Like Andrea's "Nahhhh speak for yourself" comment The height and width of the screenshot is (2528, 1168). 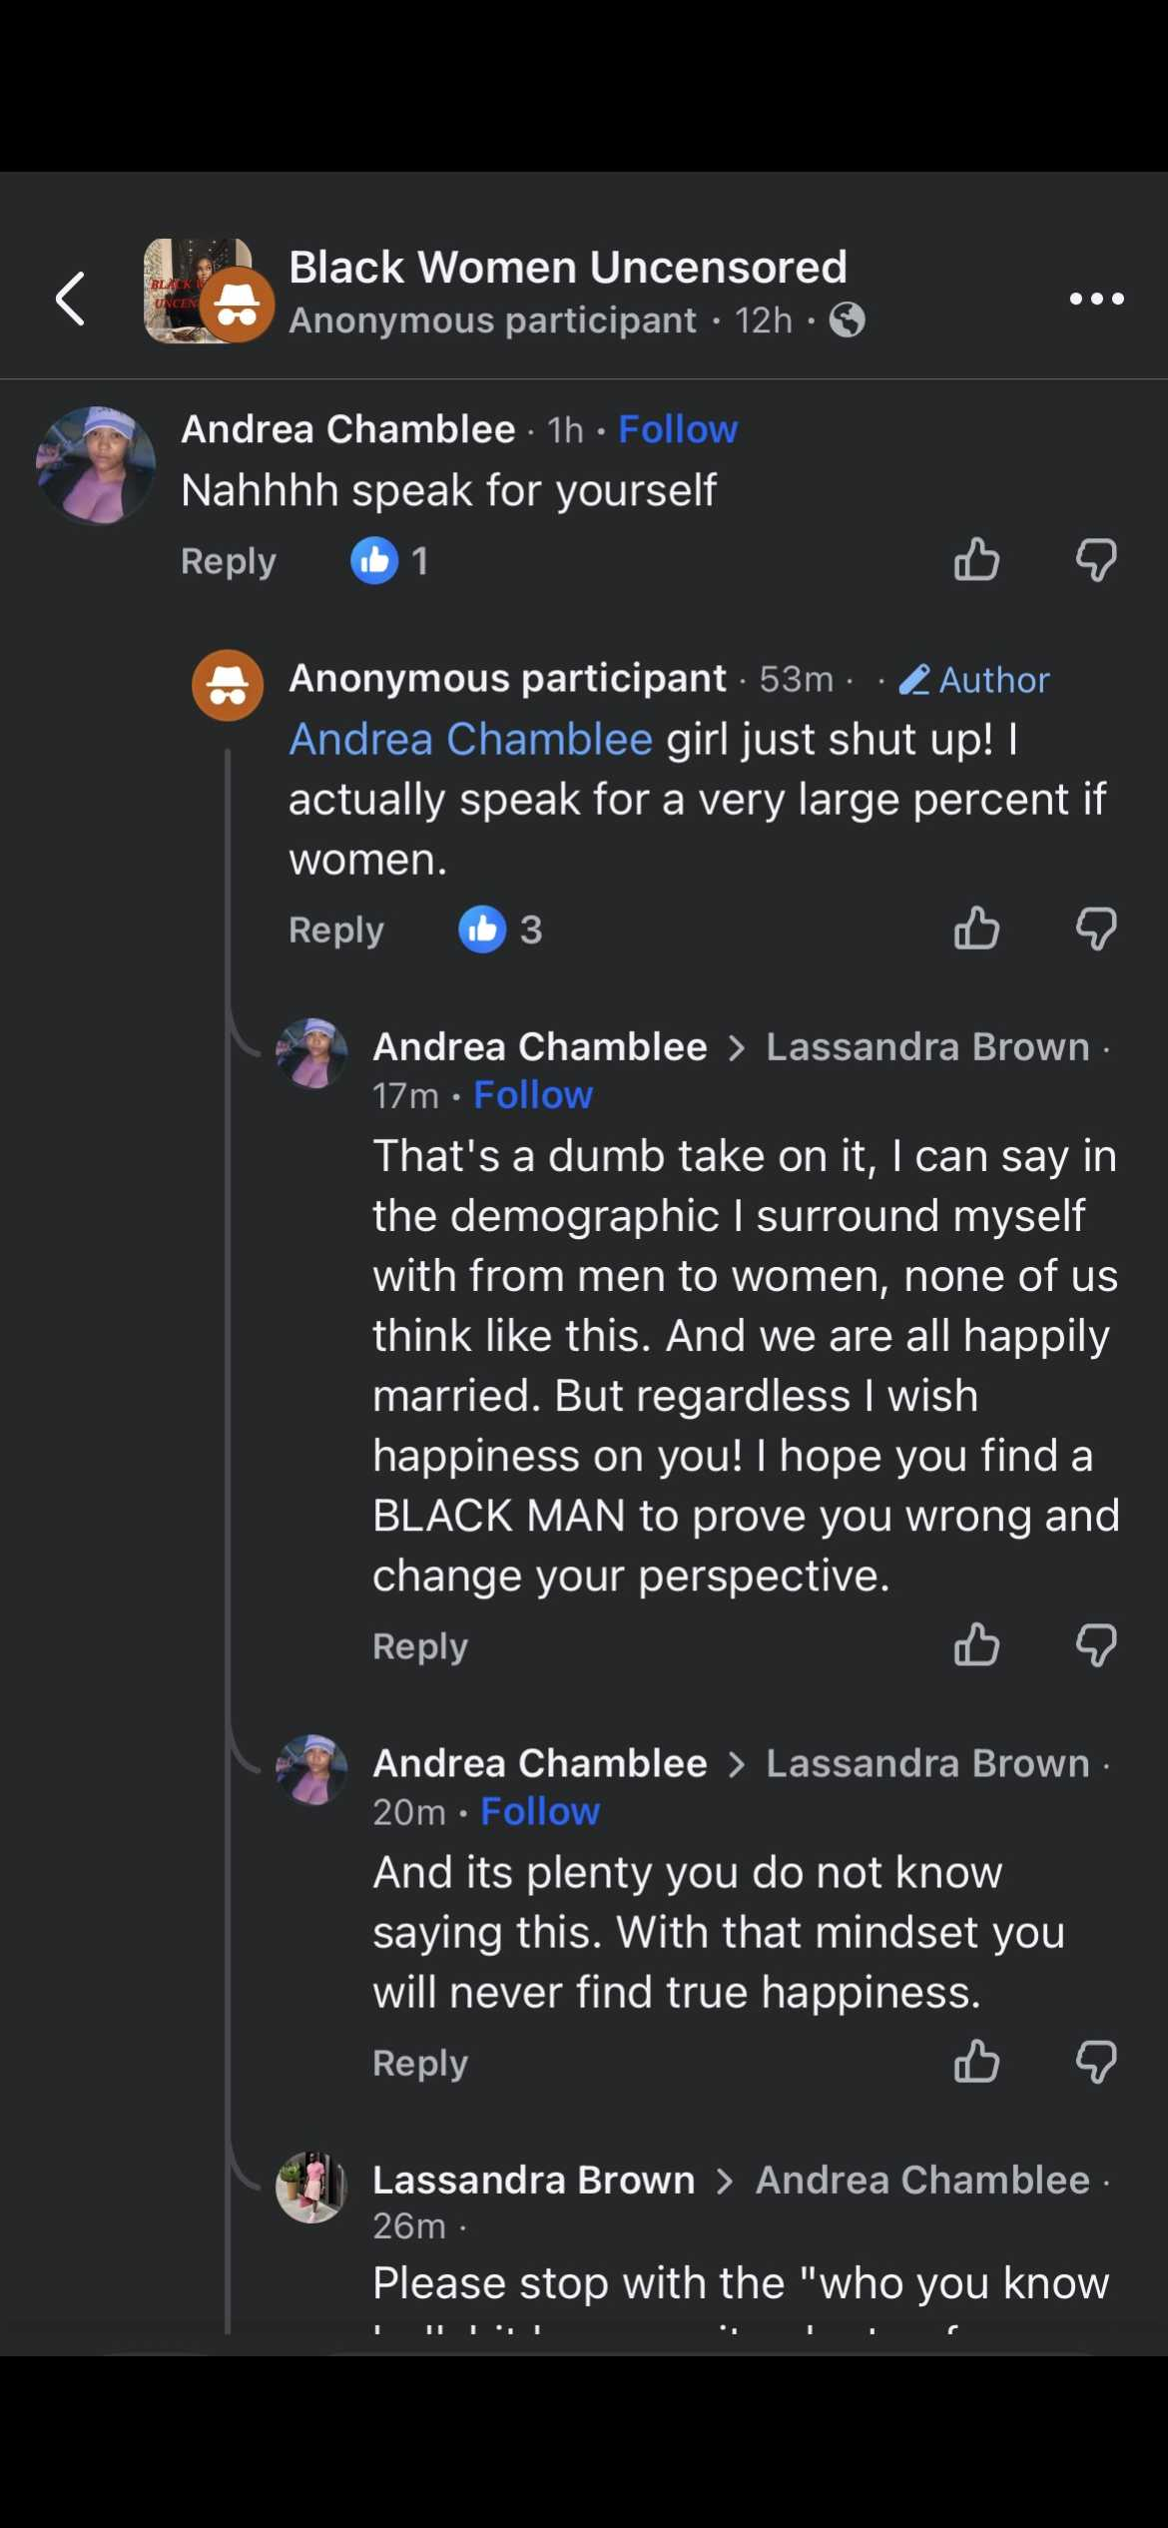[976, 559]
